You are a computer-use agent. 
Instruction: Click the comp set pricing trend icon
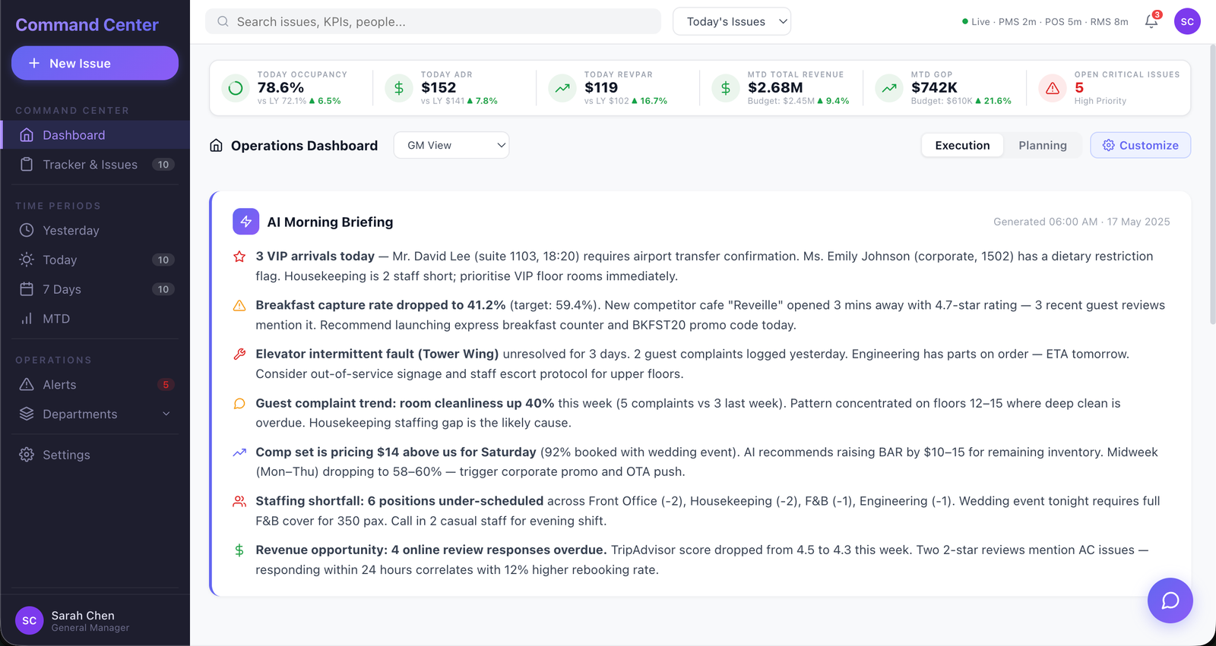click(x=239, y=452)
